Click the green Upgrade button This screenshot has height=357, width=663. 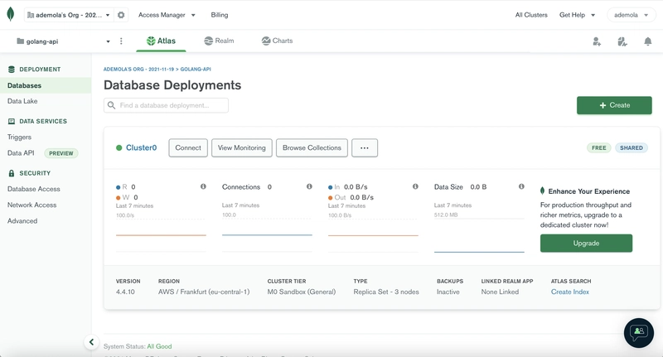coord(586,244)
